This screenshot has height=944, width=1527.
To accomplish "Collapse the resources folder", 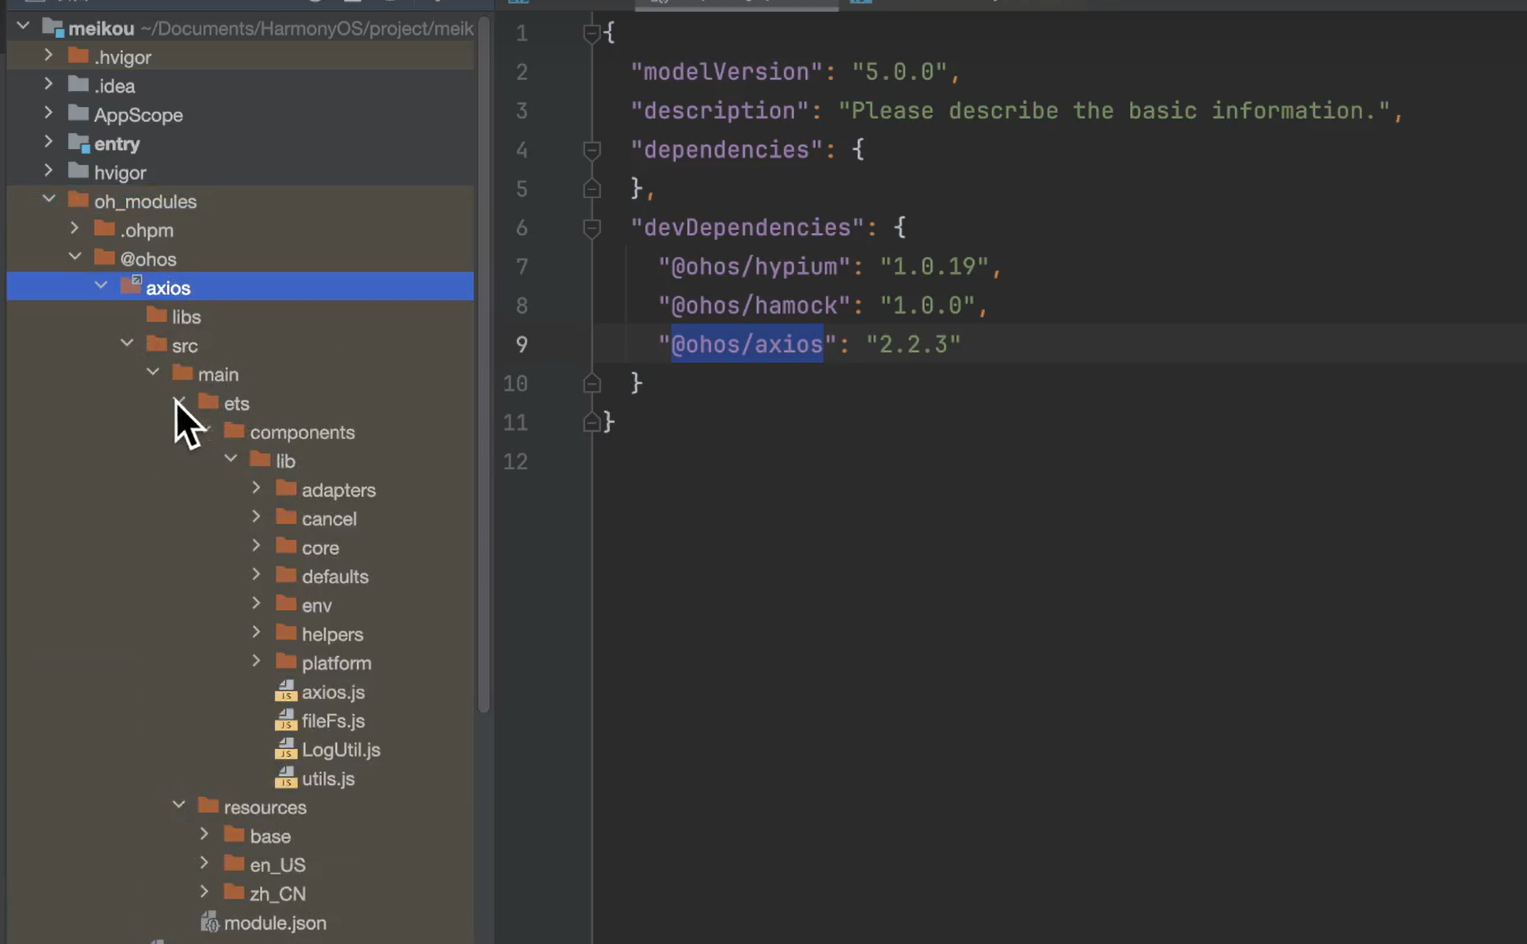I will pyautogui.click(x=179, y=805).
